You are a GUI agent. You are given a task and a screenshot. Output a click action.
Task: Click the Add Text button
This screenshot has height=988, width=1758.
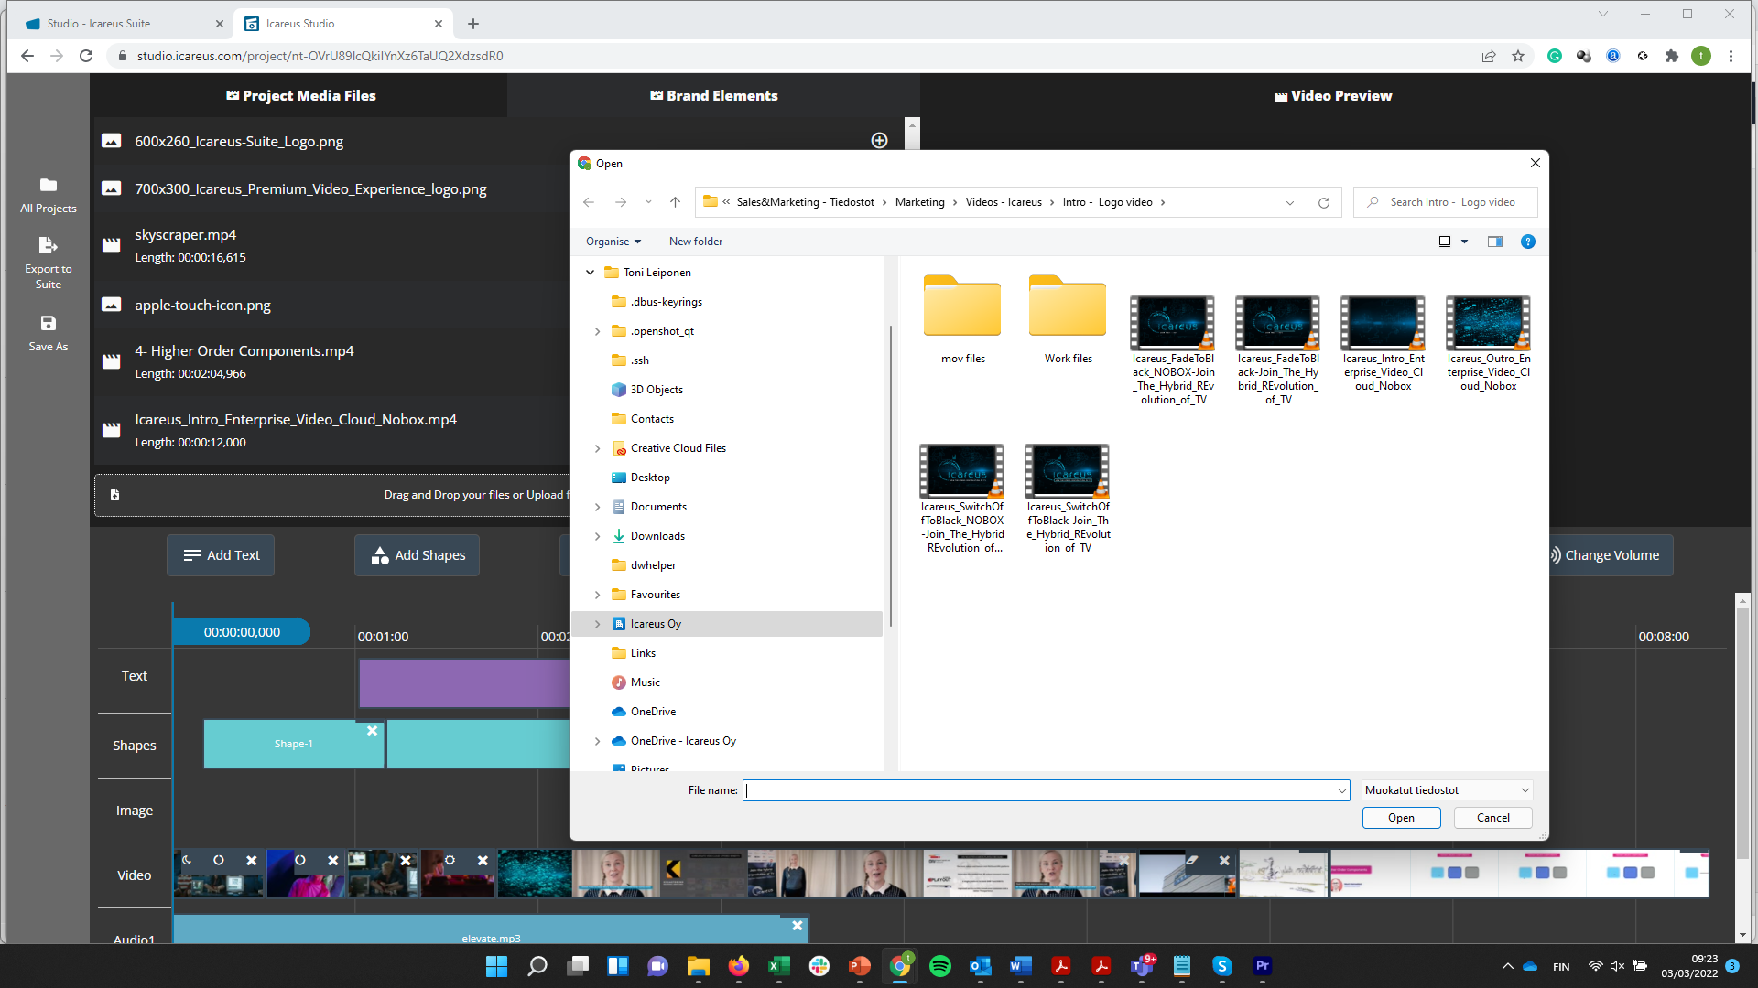221,555
